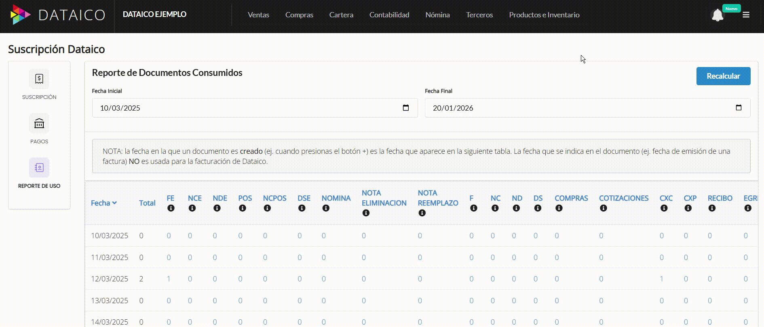Open the Pagos bank icon
Image resolution: width=764 pixels, height=327 pixels.
tap(39, 123)
